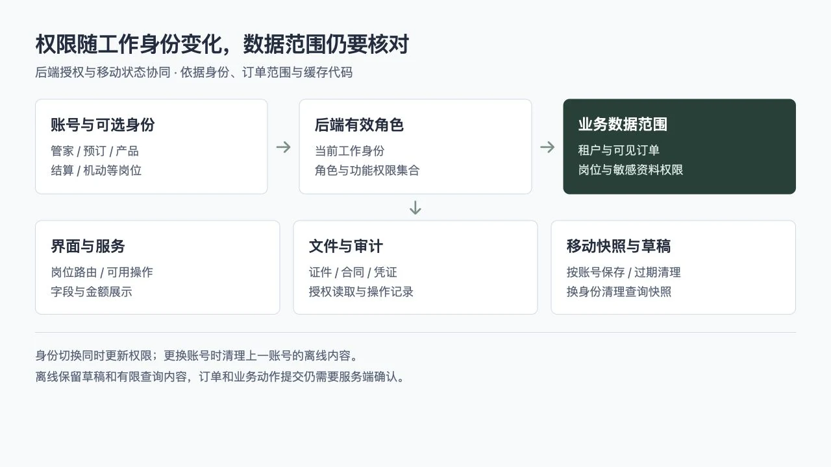Click the dark 业务数据范围 card heading
The image size is (831, 467).
623,125
